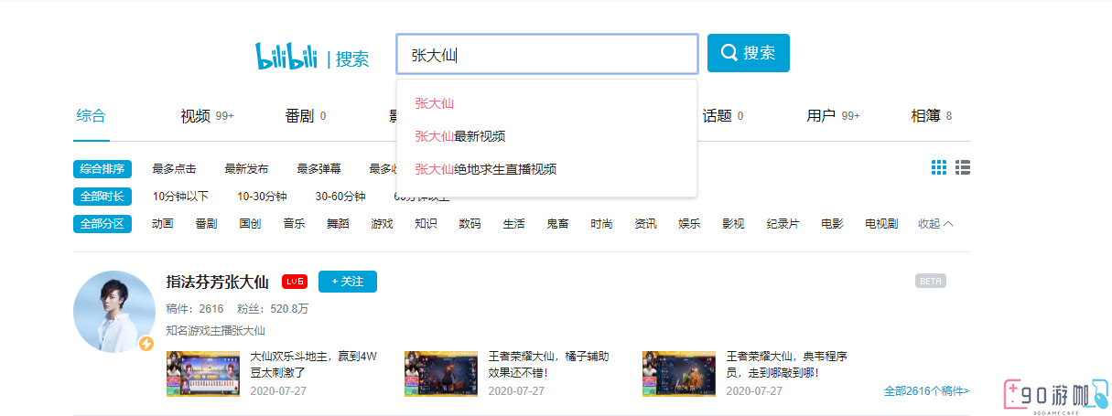Open video title 王者荣耀大仙，典韦程序员
Screen dimensions: 1112x416
pyautogui.click(x=786, y=365)
